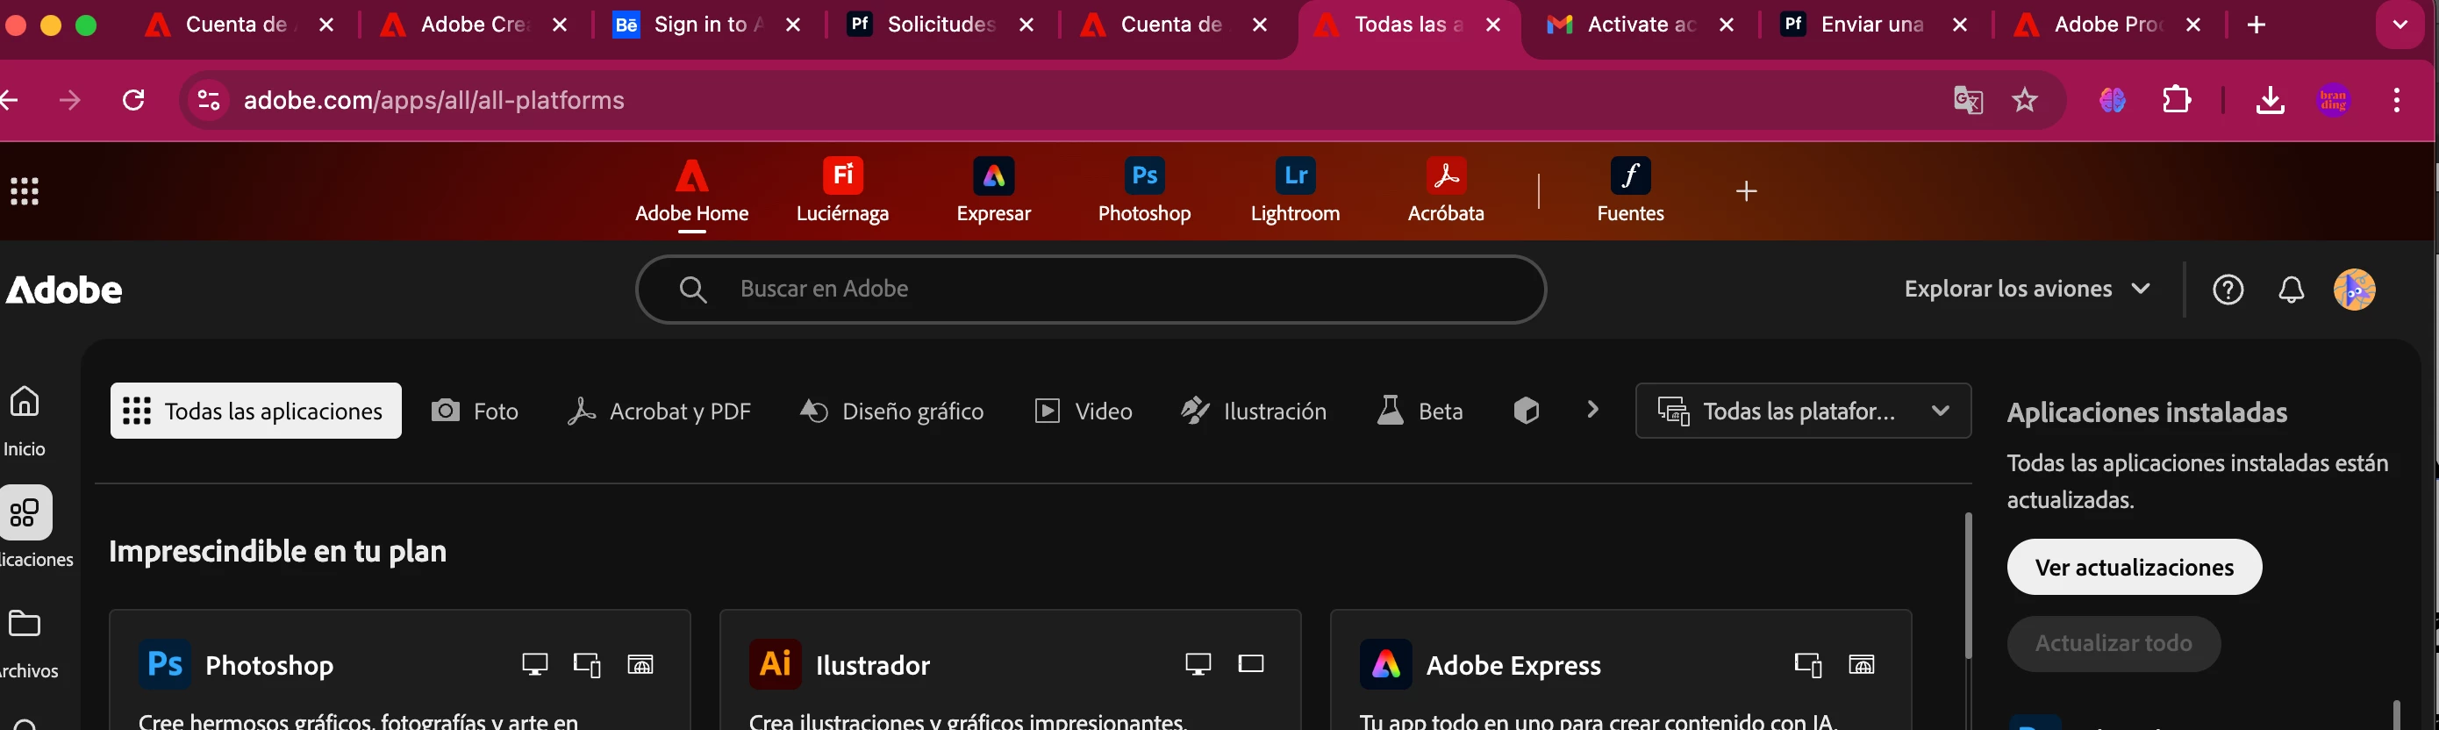
Task: Click Ilustrador desktop platform icon
Action: (x=1198, y=665)
